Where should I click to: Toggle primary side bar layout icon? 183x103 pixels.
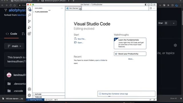pos(146,5)
